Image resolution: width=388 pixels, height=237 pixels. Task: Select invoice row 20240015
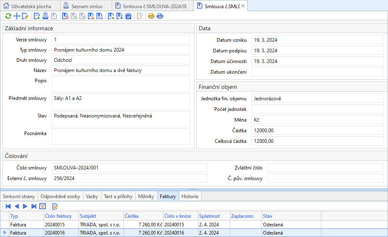click(x=57, y=225)
